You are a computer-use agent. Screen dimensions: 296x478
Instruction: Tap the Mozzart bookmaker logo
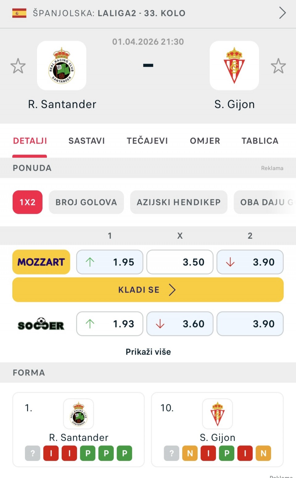pos(41,262)
